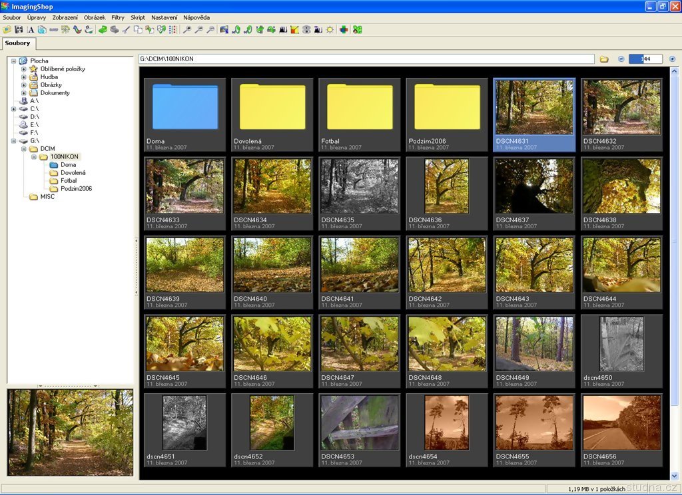The image size is (682, 495).
Task: Click the first magnifier zoom icon
Action: 188,29
